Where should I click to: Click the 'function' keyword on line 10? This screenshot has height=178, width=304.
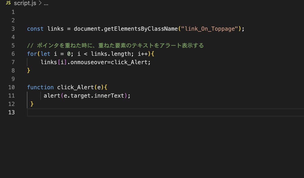[x=40, y=87]
